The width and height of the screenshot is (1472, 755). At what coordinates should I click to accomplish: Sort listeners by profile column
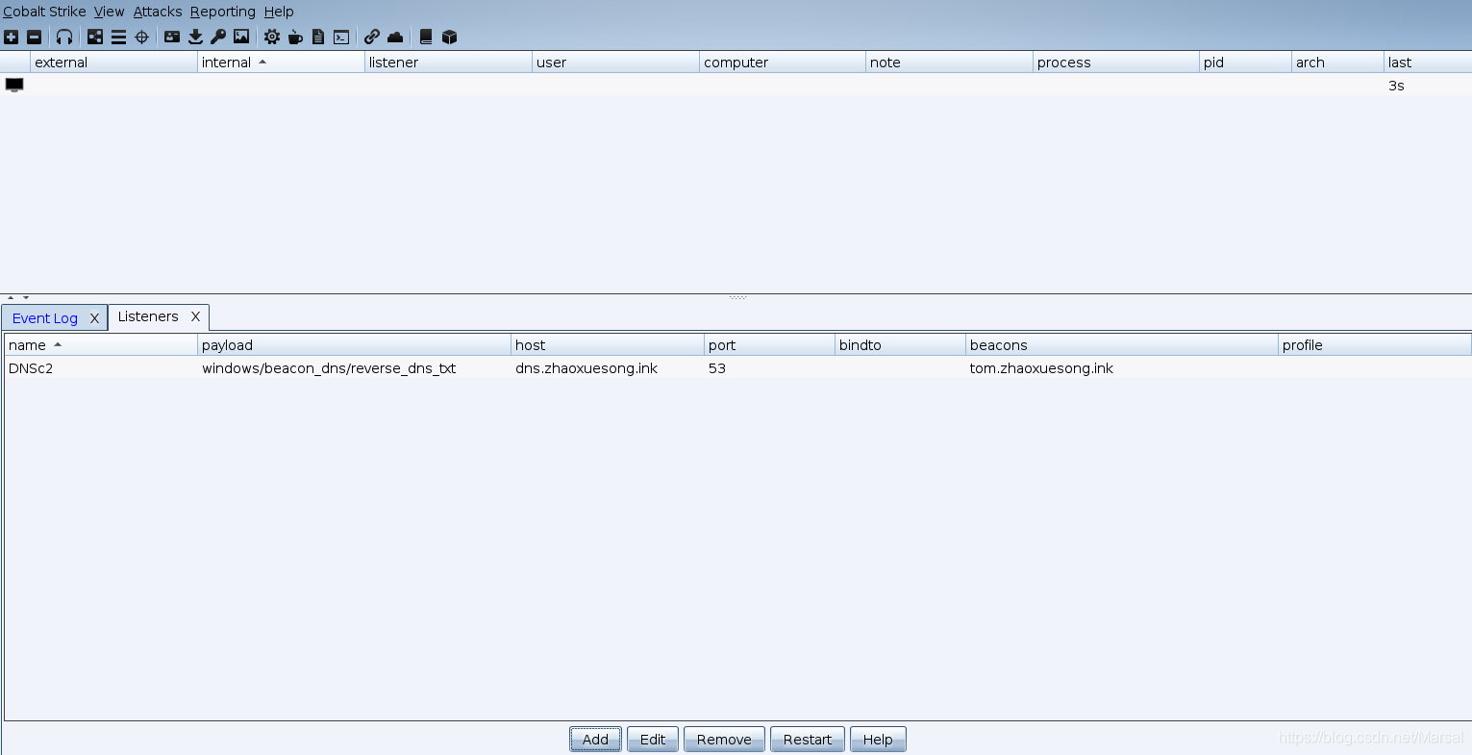click(x=1375, y=345)
